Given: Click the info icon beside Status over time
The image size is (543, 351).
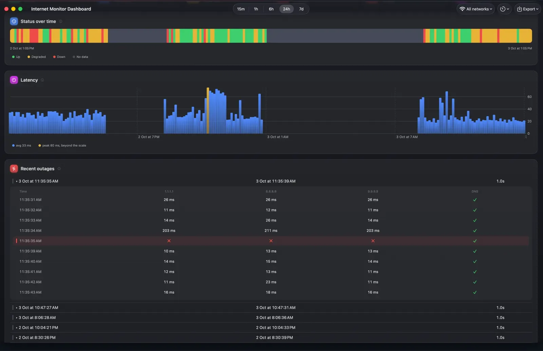Looking at the screenshot, I should (61, 21).
